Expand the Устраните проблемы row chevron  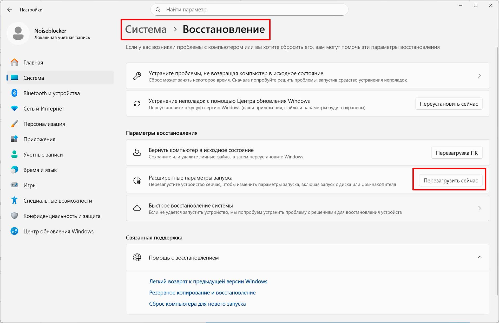[480, 76]
